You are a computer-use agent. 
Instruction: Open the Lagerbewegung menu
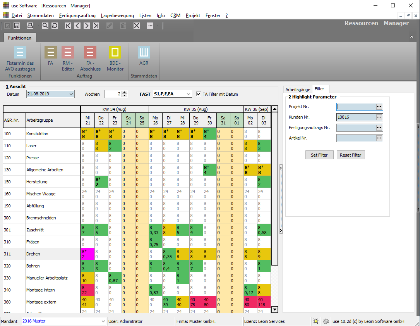click(117, 16)
